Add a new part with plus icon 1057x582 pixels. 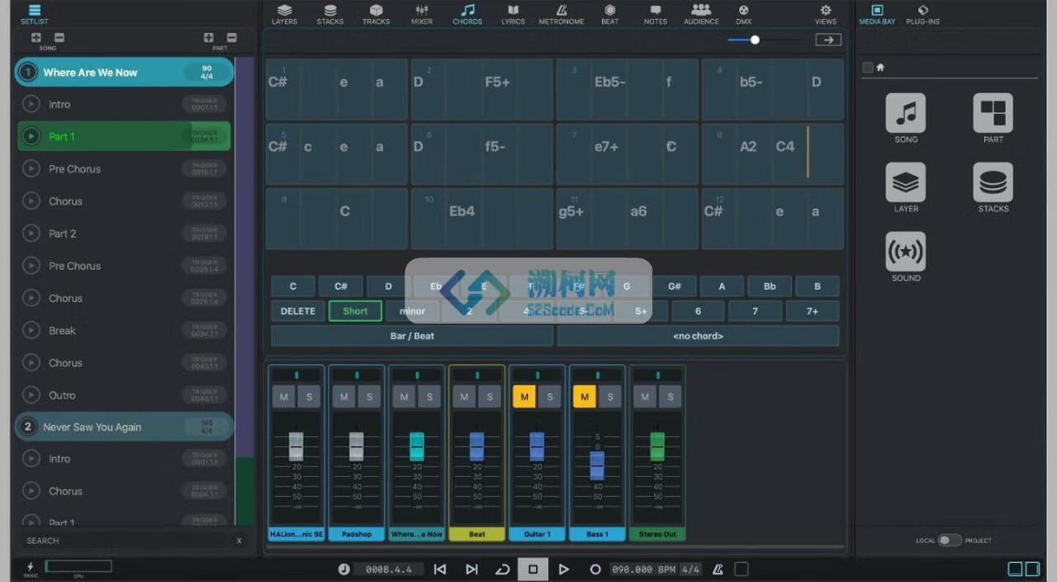pos(208,37)
